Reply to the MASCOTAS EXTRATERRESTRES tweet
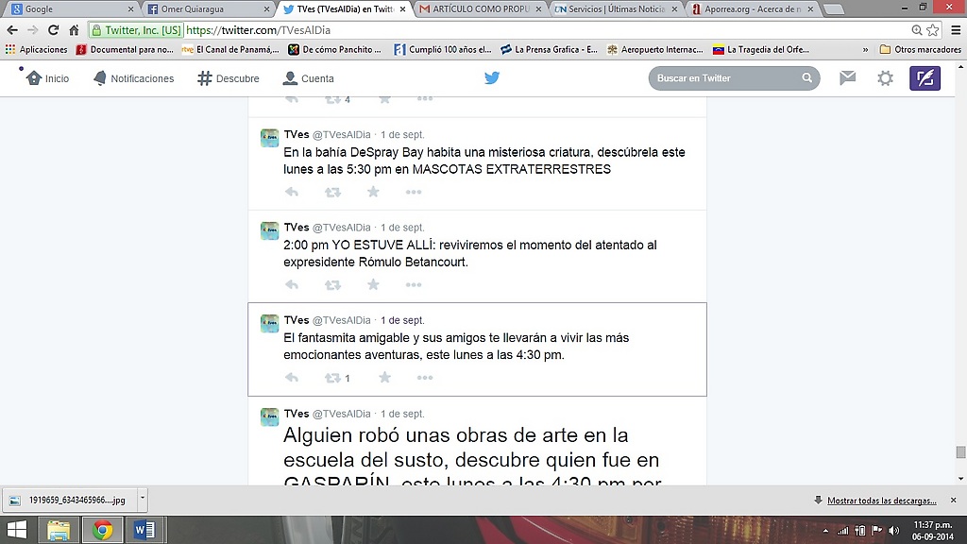The image size is (967, 544). coord(292,192)
